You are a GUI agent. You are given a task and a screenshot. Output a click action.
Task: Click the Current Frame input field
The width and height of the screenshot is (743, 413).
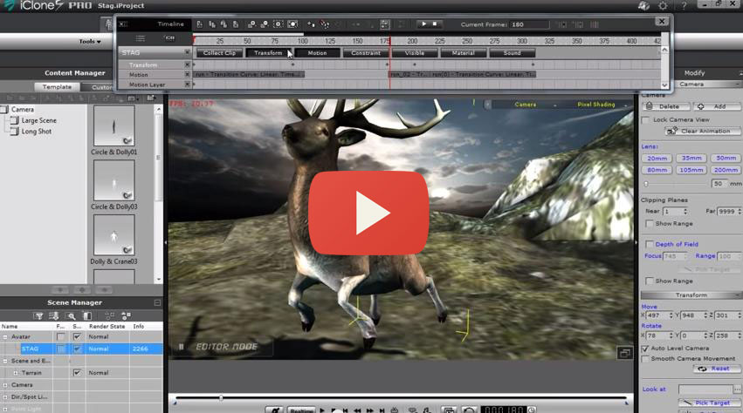529,24
